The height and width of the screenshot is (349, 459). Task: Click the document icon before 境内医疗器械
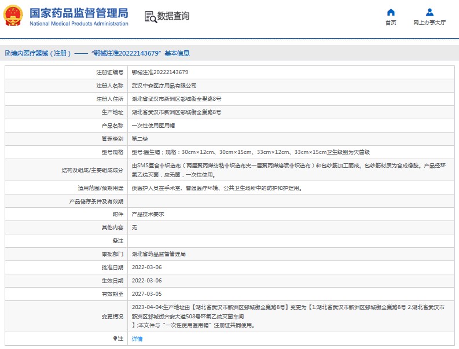click(x=8, y=53)
